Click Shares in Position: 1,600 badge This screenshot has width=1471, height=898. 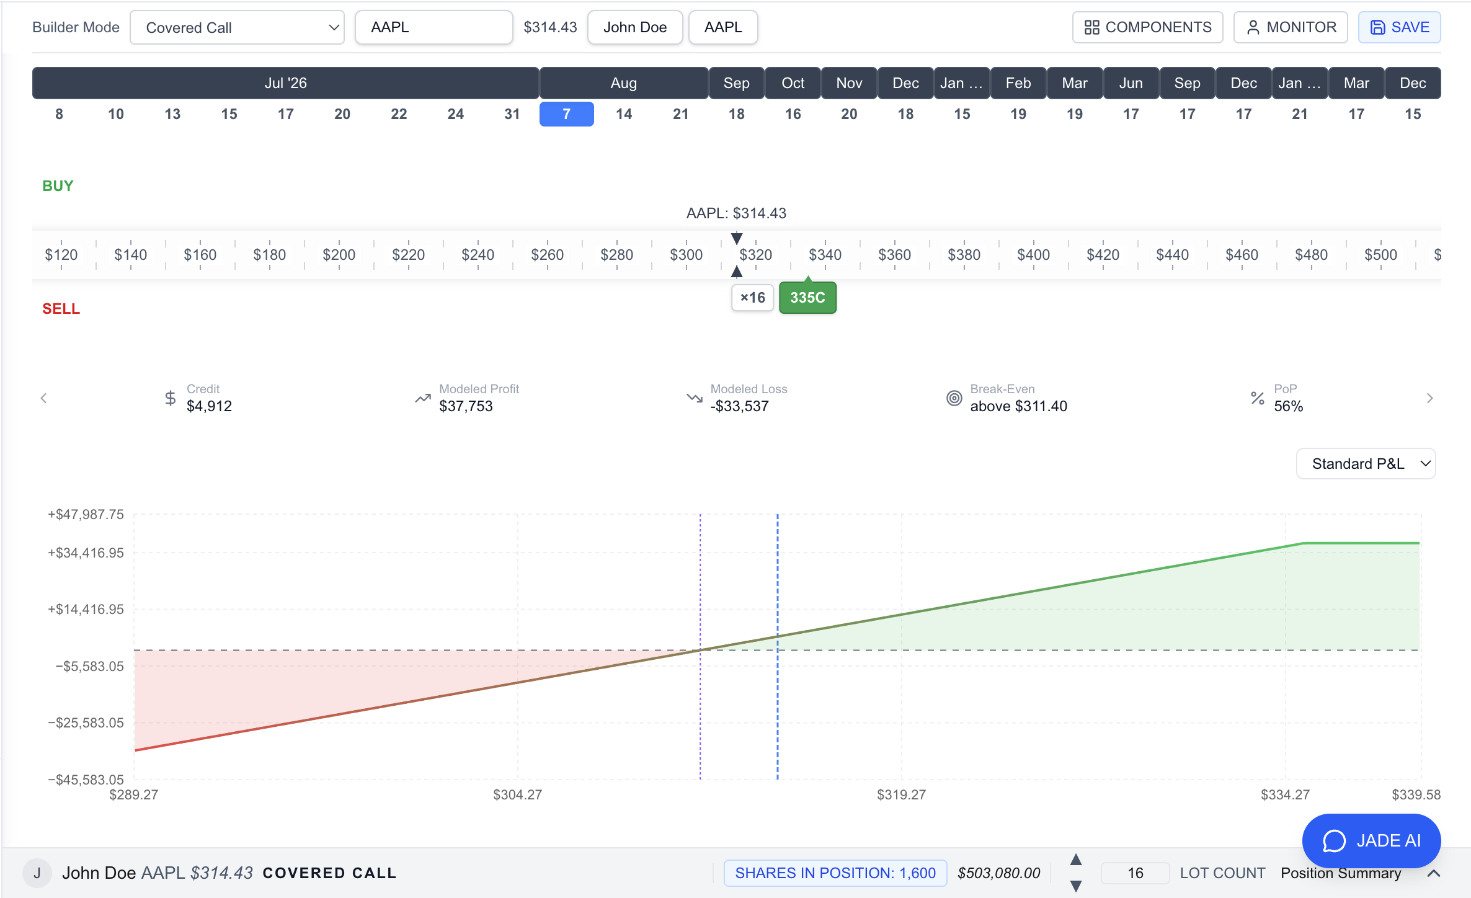[x=835, y=873]
